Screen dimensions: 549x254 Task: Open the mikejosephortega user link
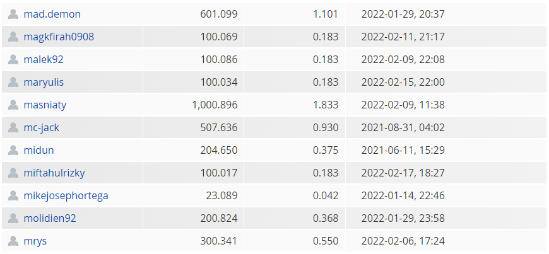click(x=66, y=195)
